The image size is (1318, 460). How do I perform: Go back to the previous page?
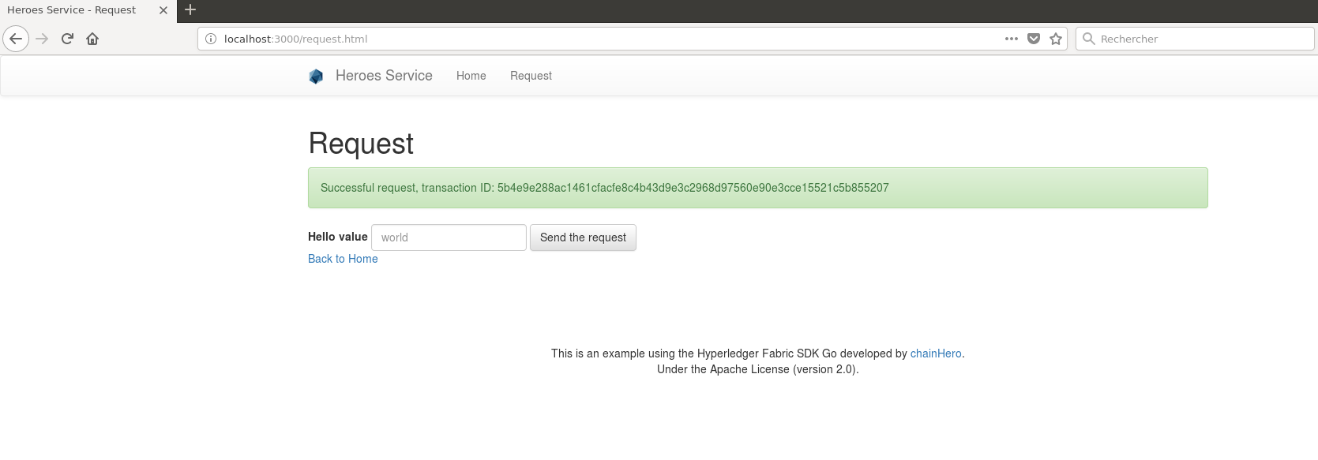tap(16, 39)
